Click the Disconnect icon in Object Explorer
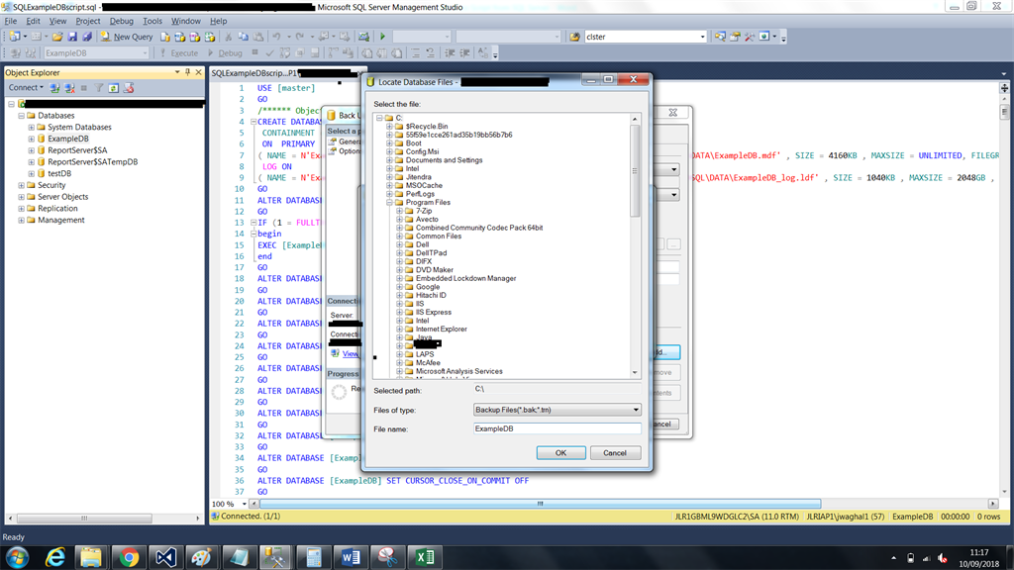Image resolution: width=1014 pixels, height=570 pixels. click(69, 88)
